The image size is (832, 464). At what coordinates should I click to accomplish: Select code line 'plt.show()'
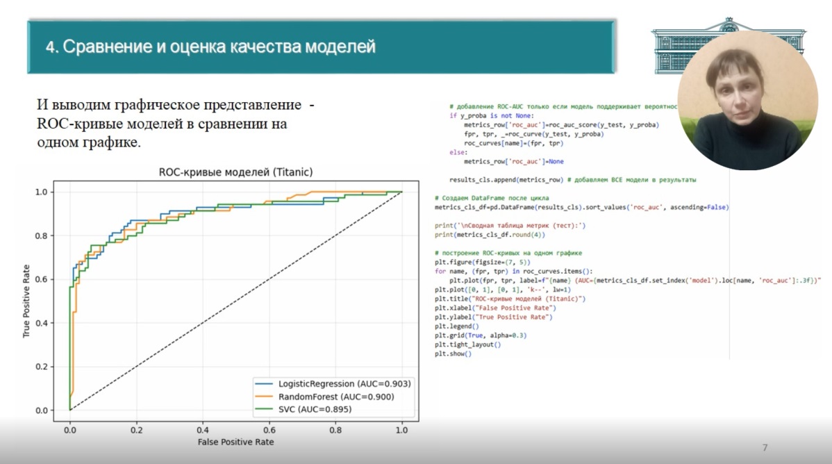point(453,354)
